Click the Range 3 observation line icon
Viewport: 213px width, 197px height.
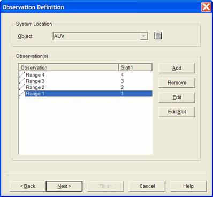click(x=22, y=81)
